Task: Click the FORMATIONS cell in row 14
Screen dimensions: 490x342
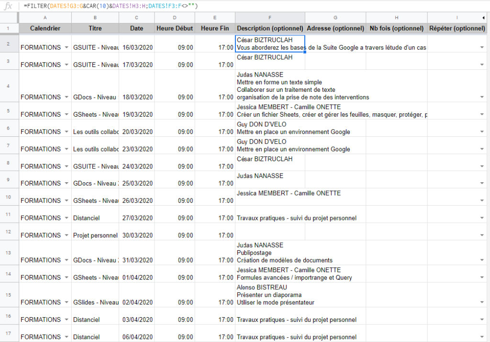Action: tap(45, 274)
